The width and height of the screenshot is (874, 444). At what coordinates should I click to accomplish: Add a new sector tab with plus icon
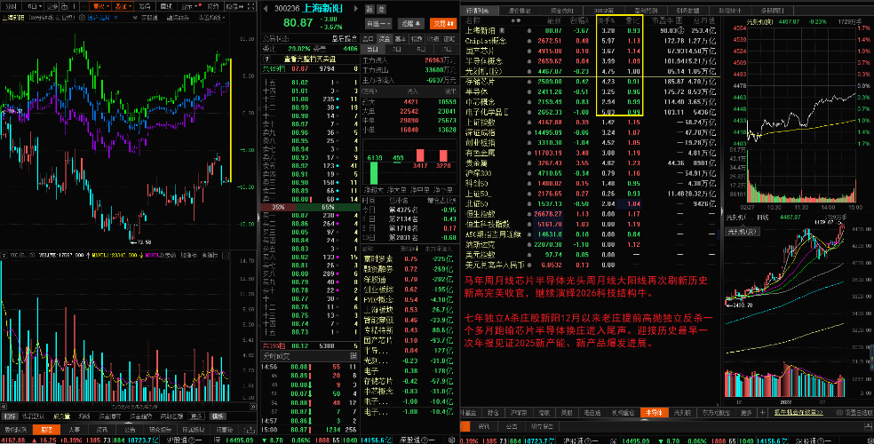pyautogui.click(x=762, y=413)
